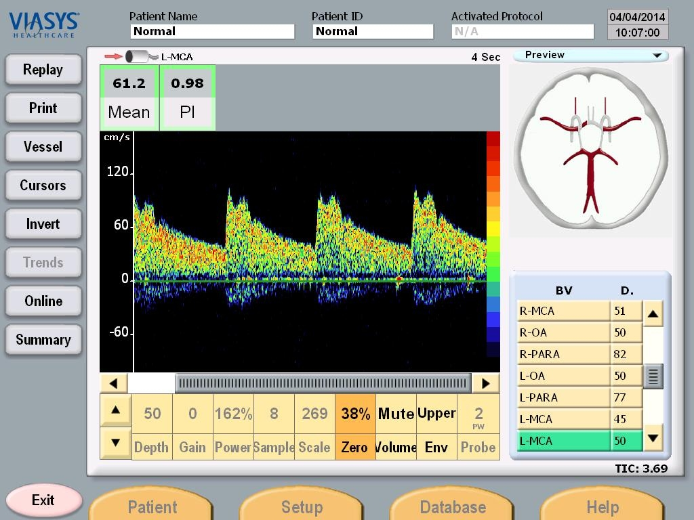Image resolution: width=694 pixels, height=520 pixels.
Task: Select R-PARA in the vessel list
Action: (564, 354)
